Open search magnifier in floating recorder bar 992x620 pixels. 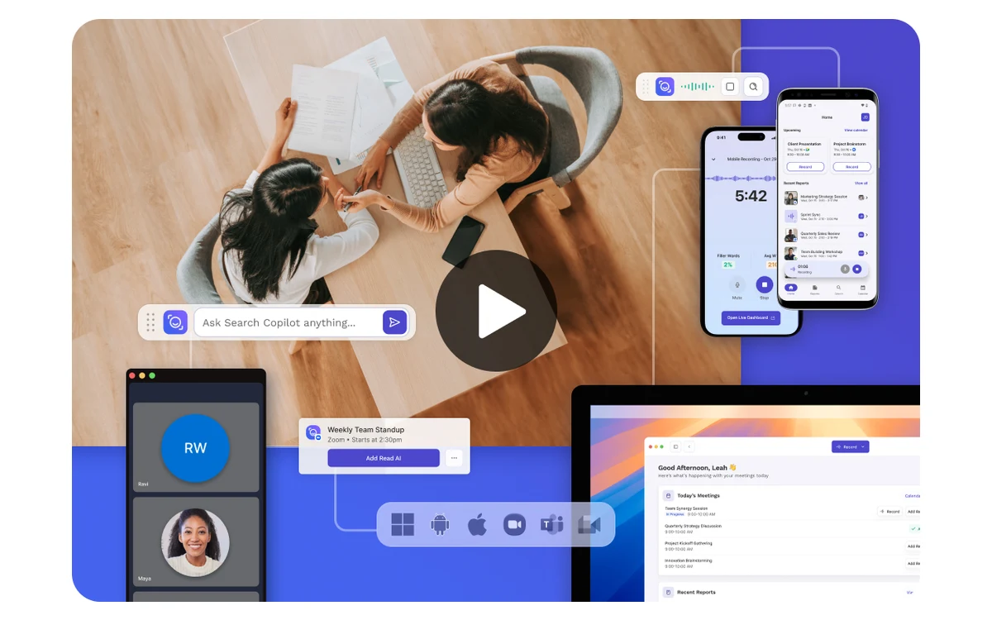coord(753,87)
